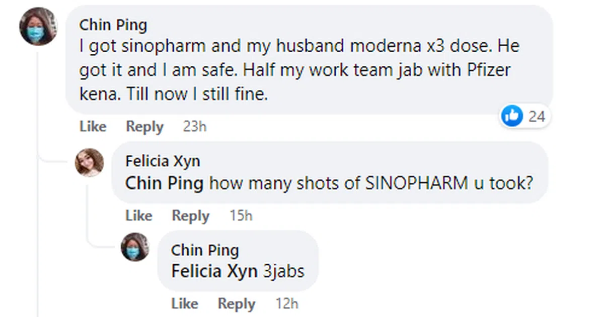Click the Felicia Xyn mention before 3jabs
This screenshot has height=317, width=604.
click(x=214, y=271)
